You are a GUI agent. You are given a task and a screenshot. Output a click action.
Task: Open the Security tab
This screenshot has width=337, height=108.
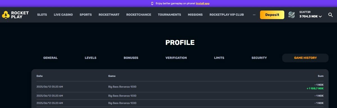(259, 58)
